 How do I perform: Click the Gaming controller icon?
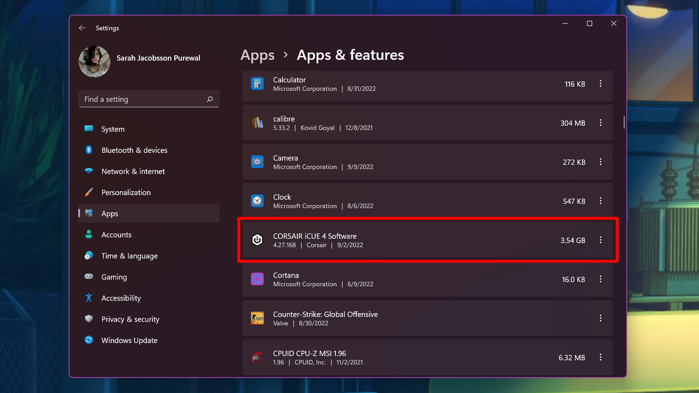89,276
